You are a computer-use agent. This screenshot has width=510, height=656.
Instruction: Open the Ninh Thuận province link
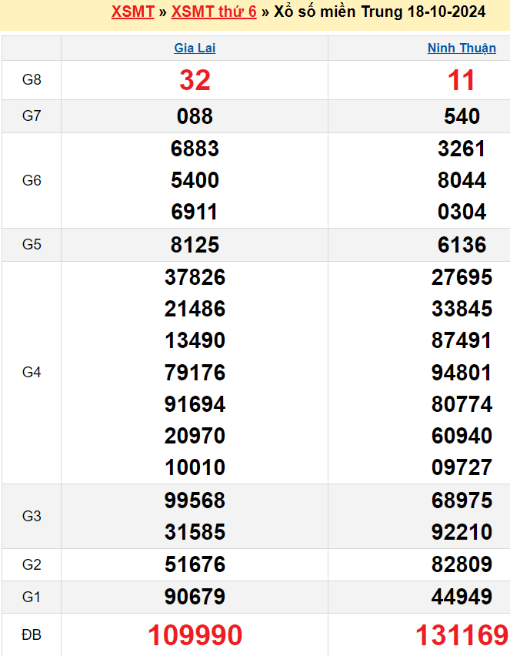click(462, 48)
